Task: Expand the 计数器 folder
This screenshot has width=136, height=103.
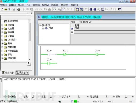Action: click(x=2, y=36)
